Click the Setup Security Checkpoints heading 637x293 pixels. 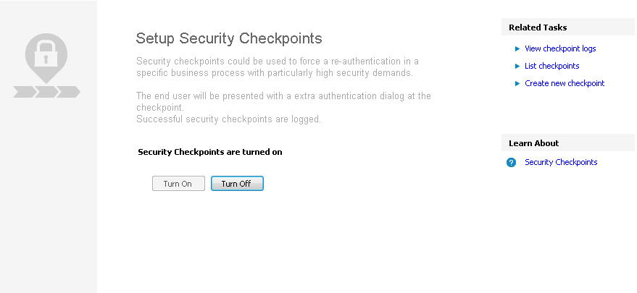[x=229, y=38]
